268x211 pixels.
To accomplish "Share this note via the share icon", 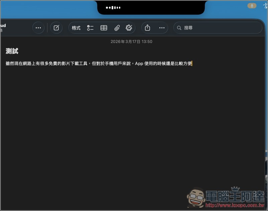I will click(147, 28).
